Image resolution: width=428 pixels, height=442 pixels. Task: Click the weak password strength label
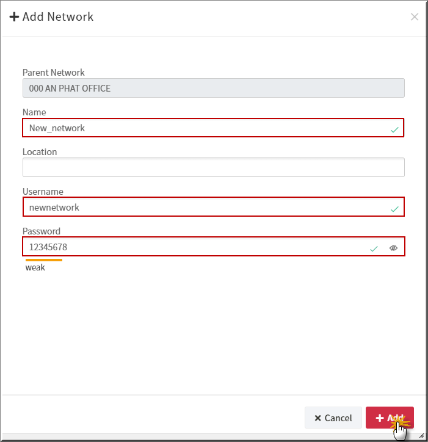click(x=35, y=267)
